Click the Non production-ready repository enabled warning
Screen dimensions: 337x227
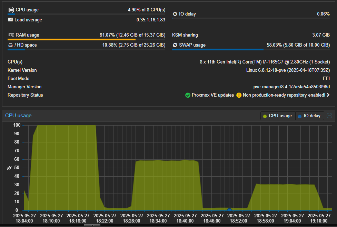pos(284,95)
